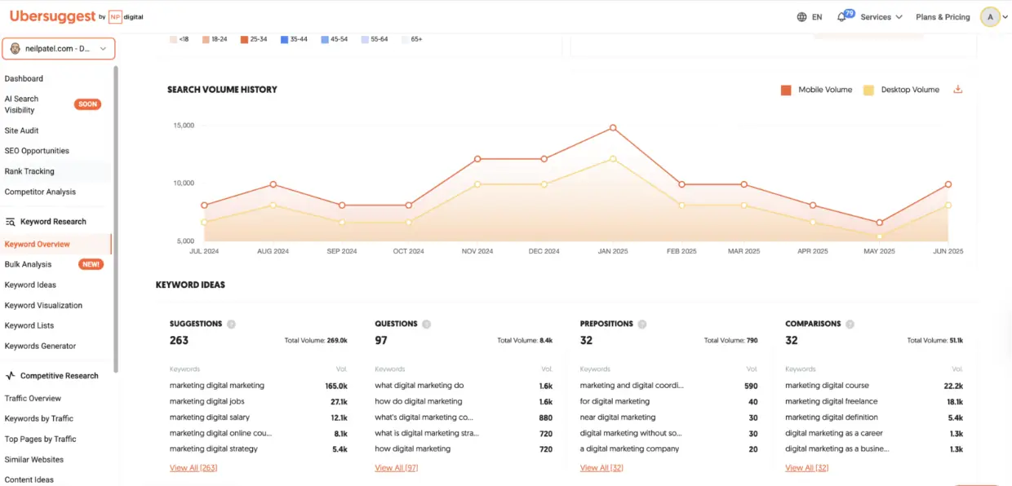Open Plans & Pricing
The width and height of the screenshot is (1012, 486).
(943, 15)
